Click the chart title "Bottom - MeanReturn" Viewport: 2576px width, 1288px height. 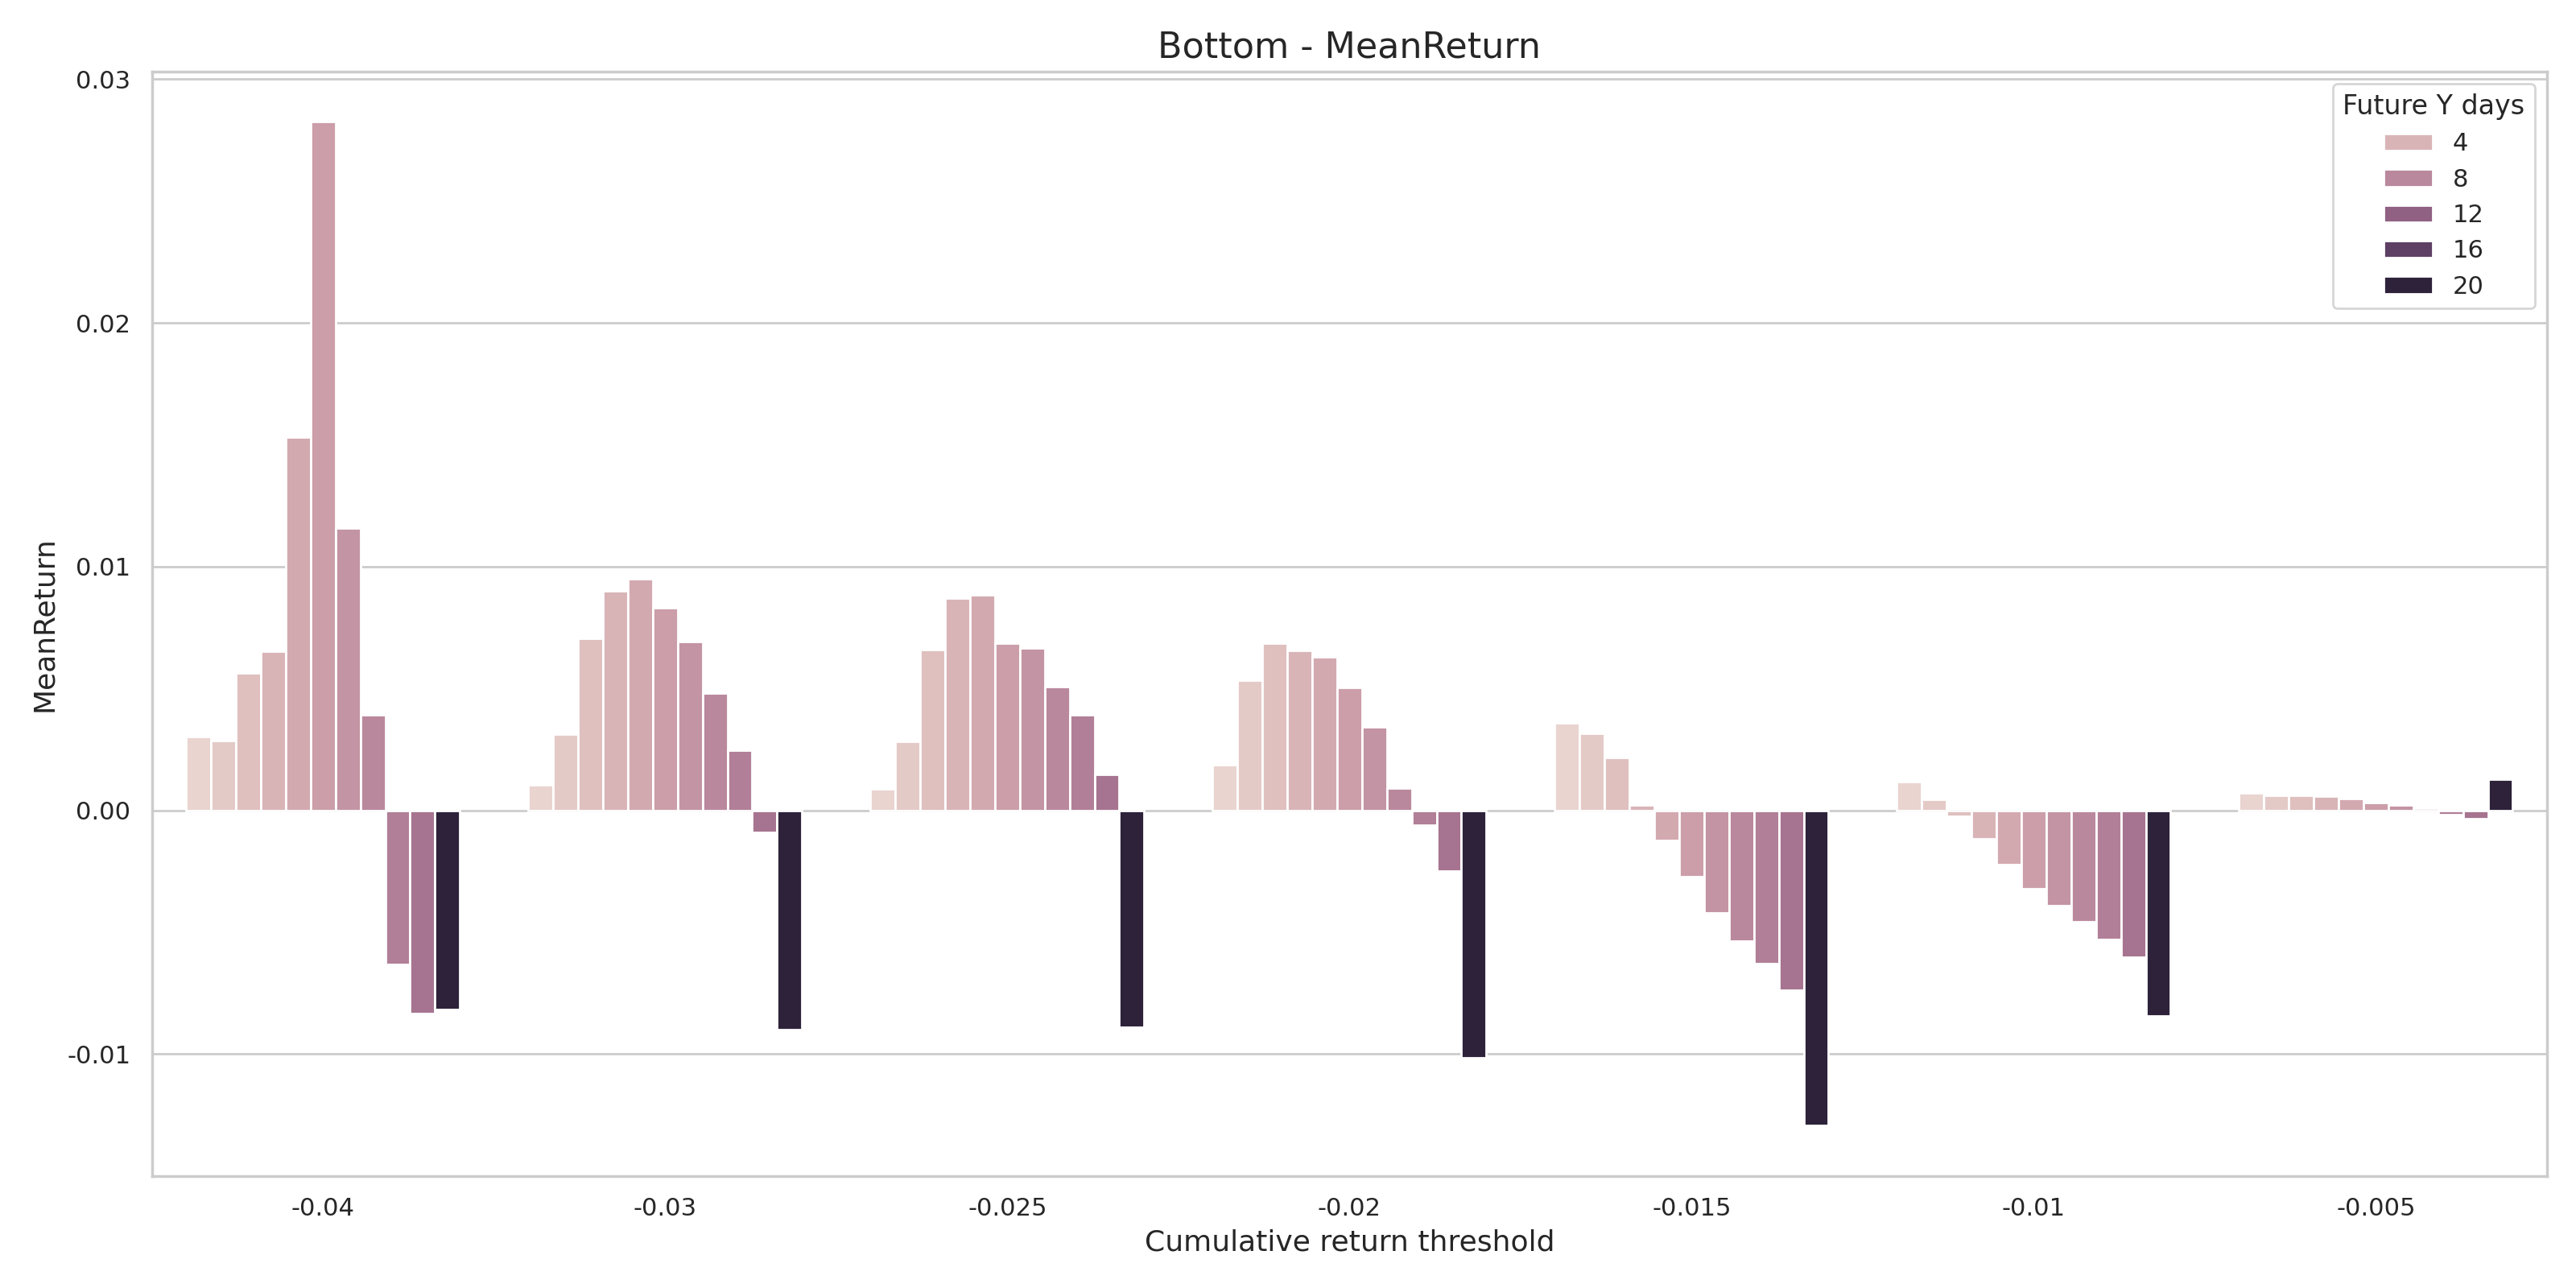tap(1348, 46)
